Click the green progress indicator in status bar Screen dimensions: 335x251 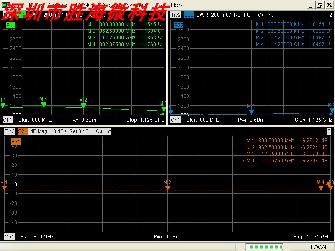coord(264,247)
